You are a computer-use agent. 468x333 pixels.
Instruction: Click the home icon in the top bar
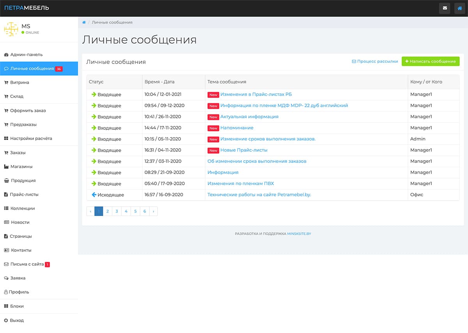pyautogui.click(x=459, y=8)
